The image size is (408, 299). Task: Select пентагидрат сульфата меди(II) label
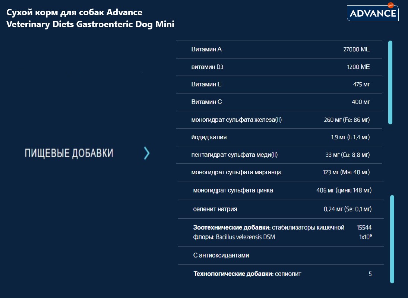pos(234,155)
